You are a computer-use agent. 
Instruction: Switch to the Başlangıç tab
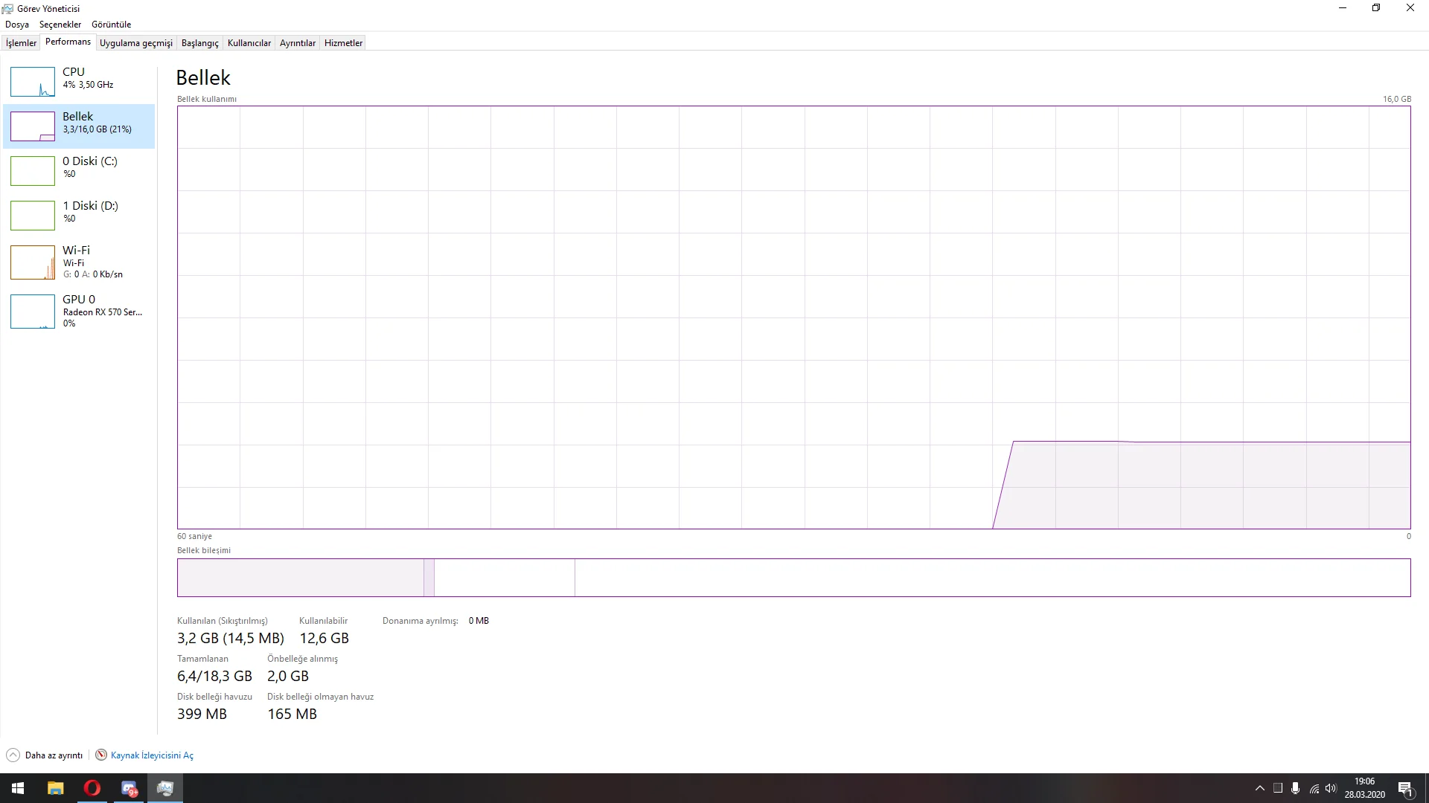199,43
